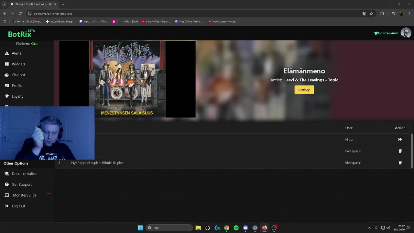
Task: Open the browser media control icon
Action: [394, 14]
